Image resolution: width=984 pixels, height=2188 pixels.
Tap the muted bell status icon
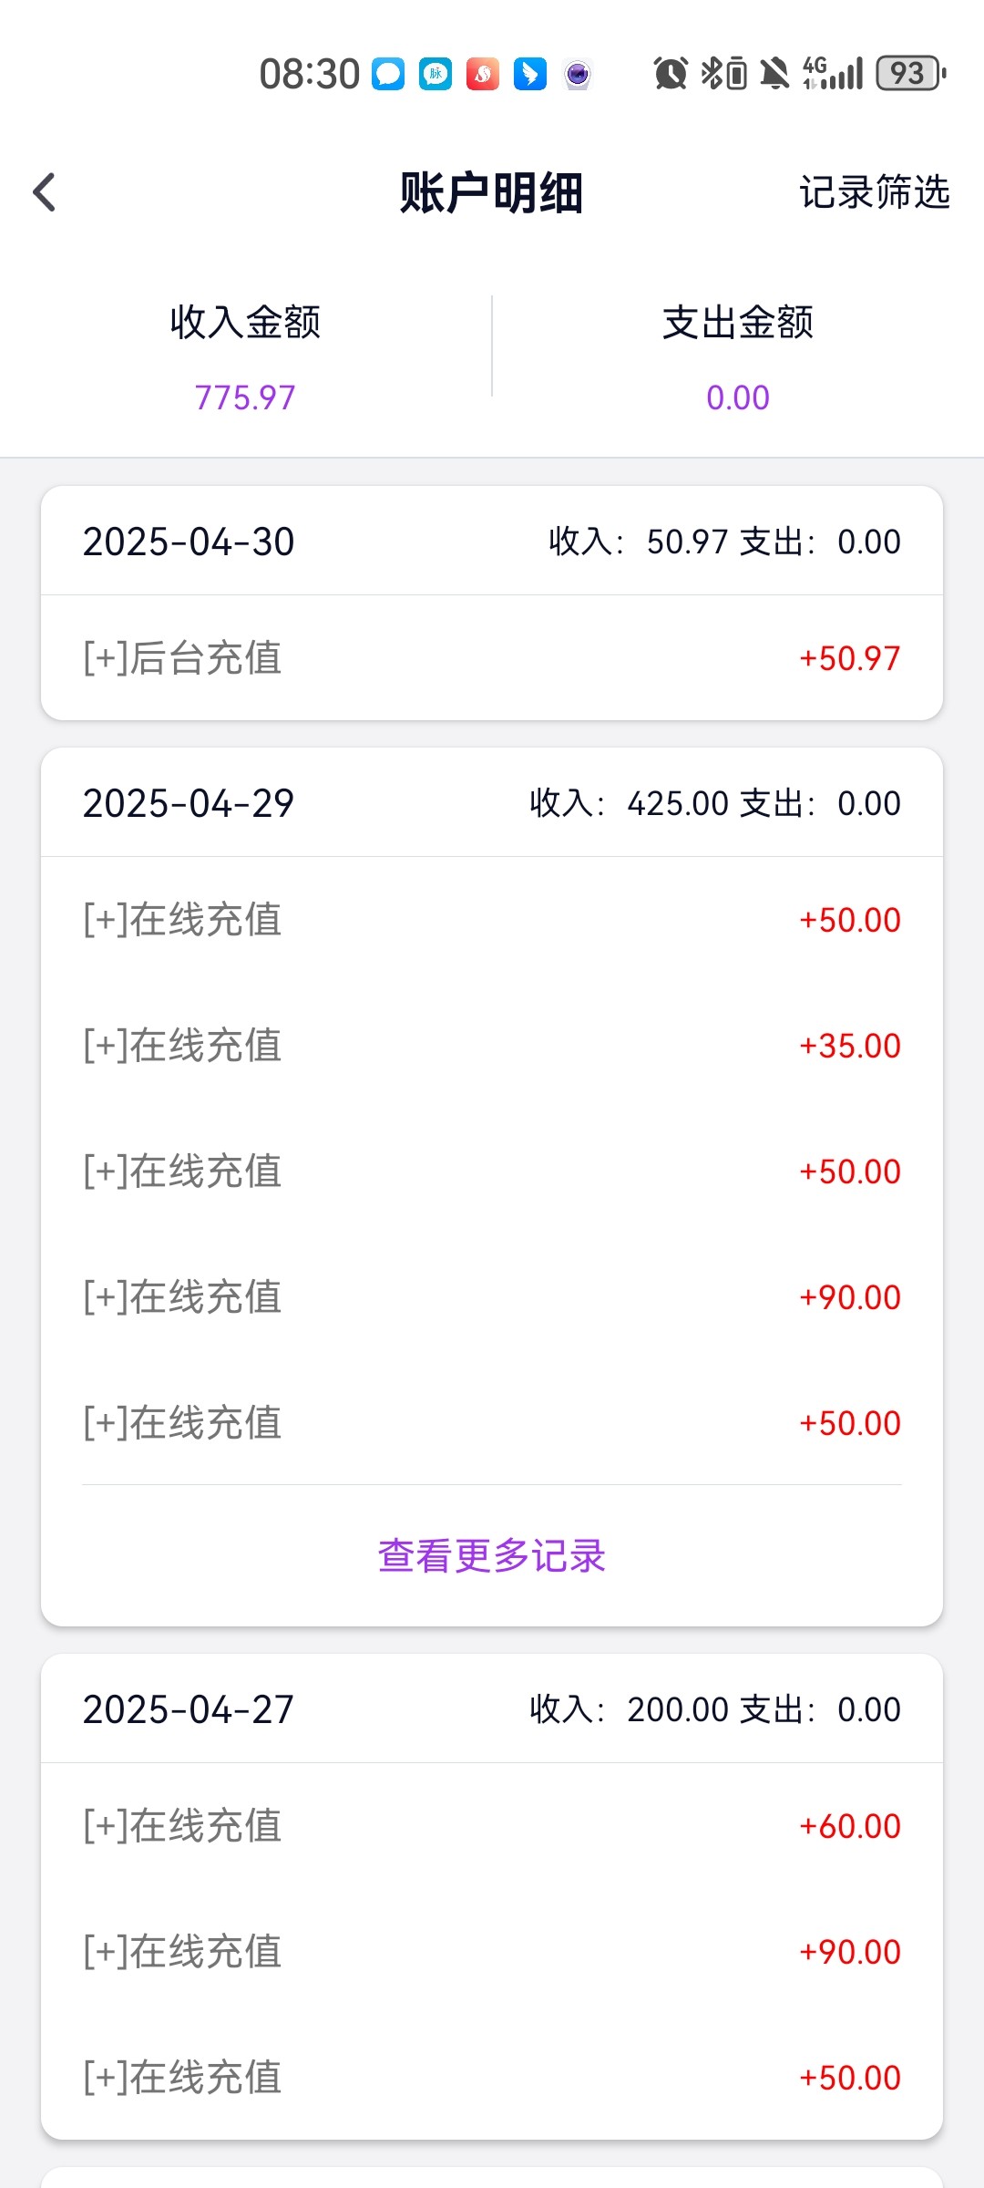[x=774, y=74]
